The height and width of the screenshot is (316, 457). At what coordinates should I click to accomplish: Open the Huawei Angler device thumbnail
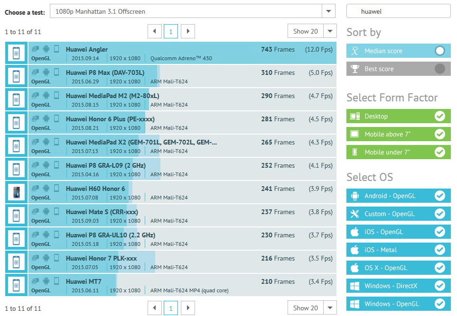pyautogui.click(x=16, y=53)
